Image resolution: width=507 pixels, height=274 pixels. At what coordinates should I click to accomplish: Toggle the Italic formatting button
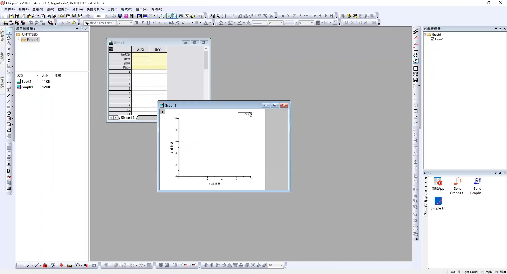tap(142, 23)
